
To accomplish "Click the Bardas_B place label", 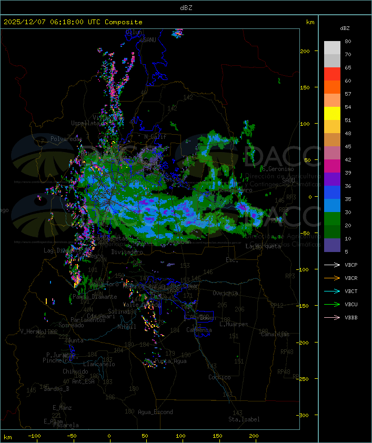I will coord(57,389).
